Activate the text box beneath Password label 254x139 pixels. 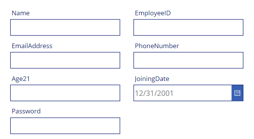(x=65, y=126)
